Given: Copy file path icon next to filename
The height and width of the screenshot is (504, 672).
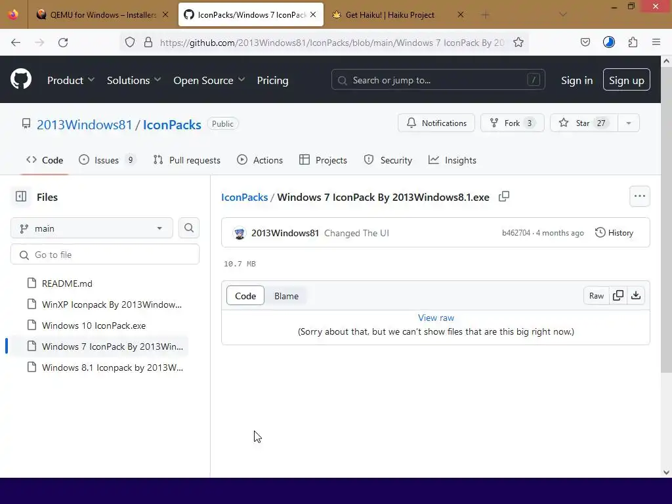Looking at the screenshot, I should tap(504, 197).
